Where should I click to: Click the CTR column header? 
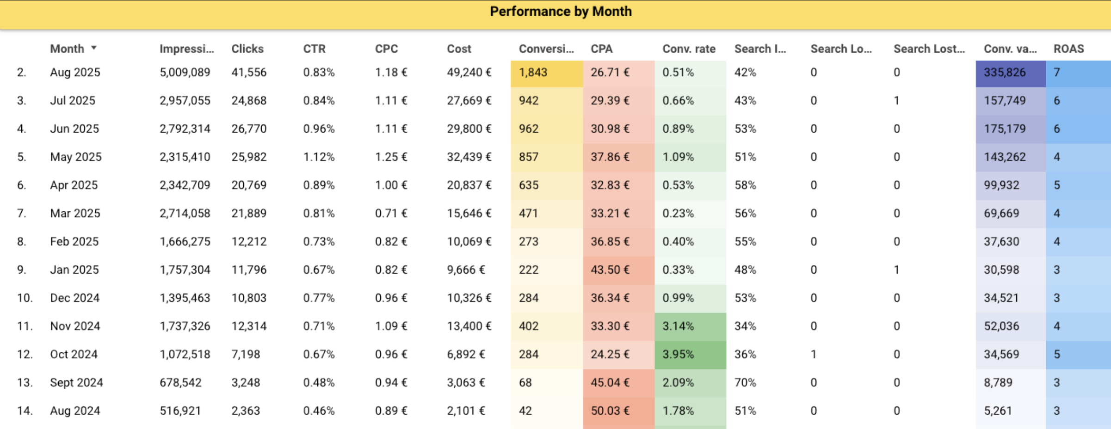pyautogui.click(x=314, y=49)
